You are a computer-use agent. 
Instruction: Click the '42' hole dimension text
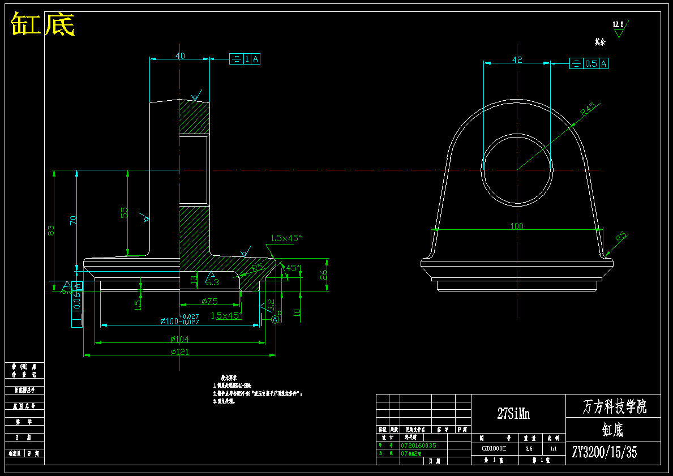coord(517,59)
